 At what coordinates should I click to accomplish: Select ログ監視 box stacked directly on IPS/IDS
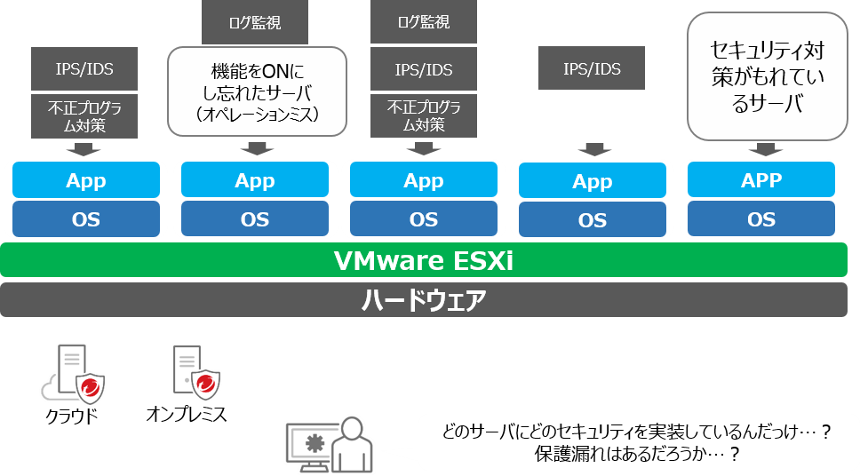(424, 21)
